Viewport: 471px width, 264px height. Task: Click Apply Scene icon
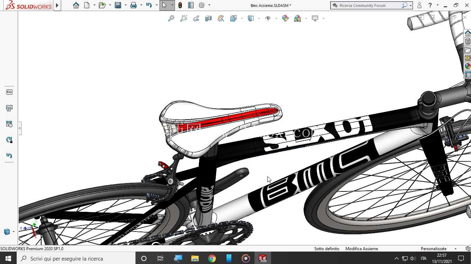[x=298, y=18]
